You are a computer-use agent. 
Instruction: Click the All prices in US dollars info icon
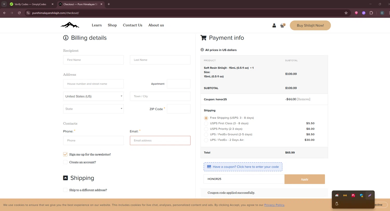click(x=202, y=50)
